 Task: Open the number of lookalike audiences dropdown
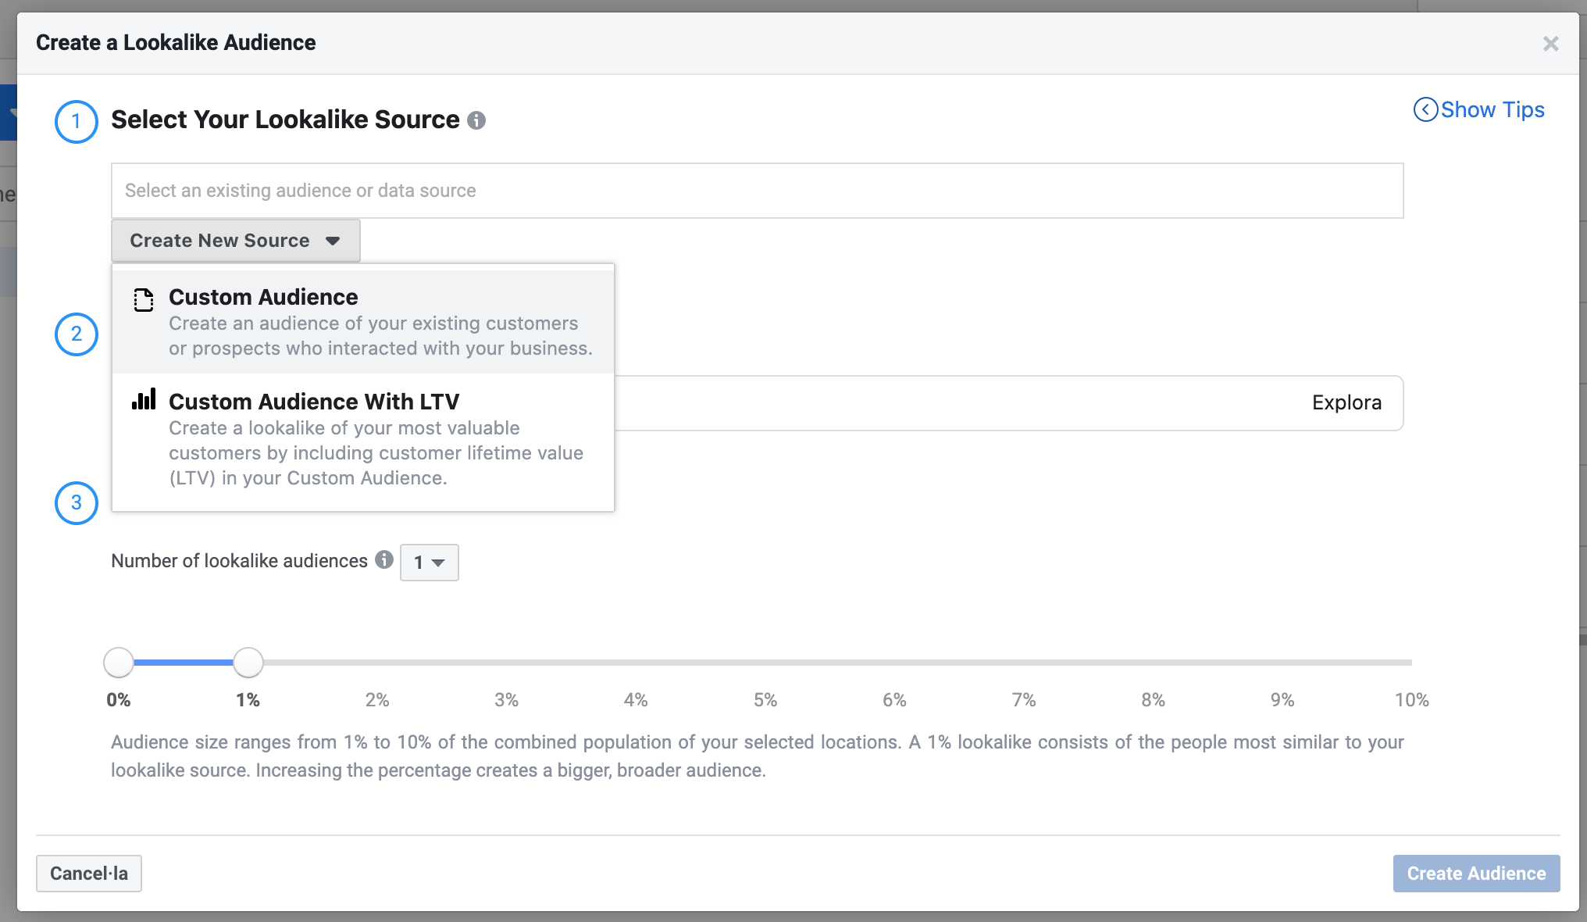(429, 563)
